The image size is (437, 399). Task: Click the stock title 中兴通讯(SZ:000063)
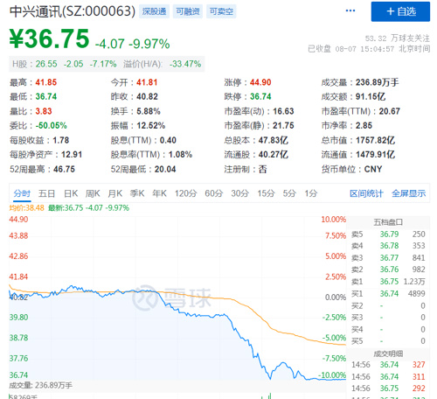click(x=73, y=11)
